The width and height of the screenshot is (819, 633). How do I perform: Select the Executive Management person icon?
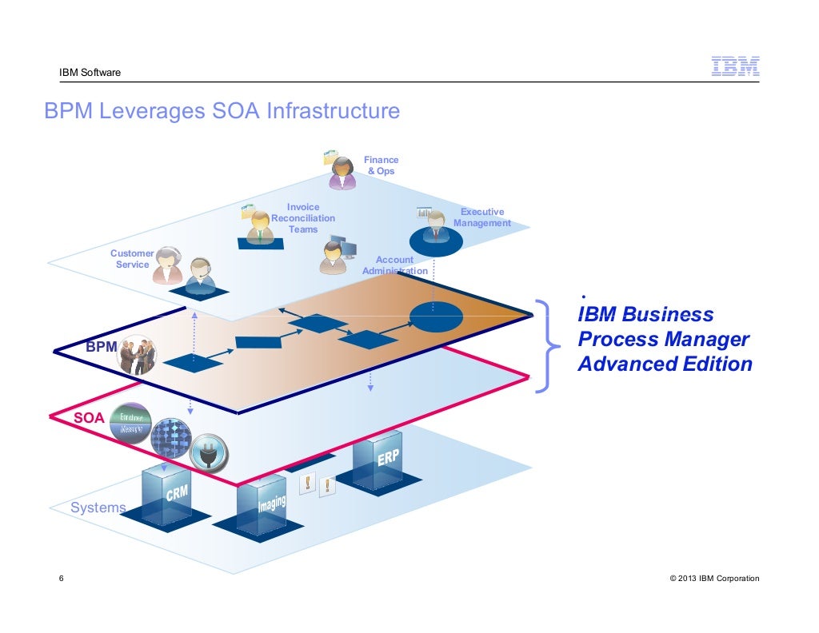tap(436, 226)
